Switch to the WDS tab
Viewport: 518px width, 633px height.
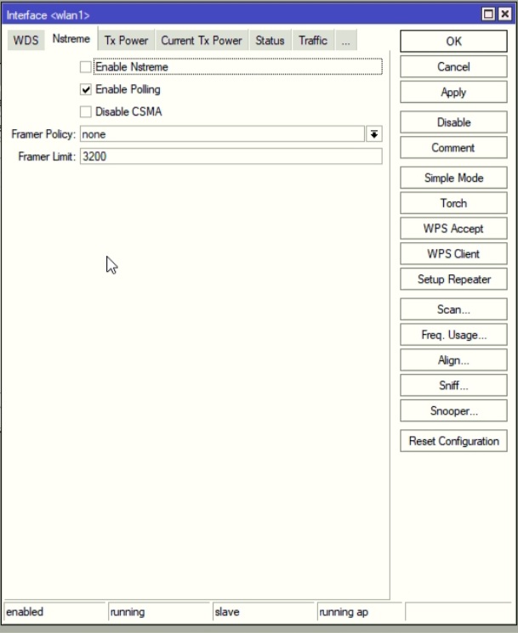pos(26,41)
